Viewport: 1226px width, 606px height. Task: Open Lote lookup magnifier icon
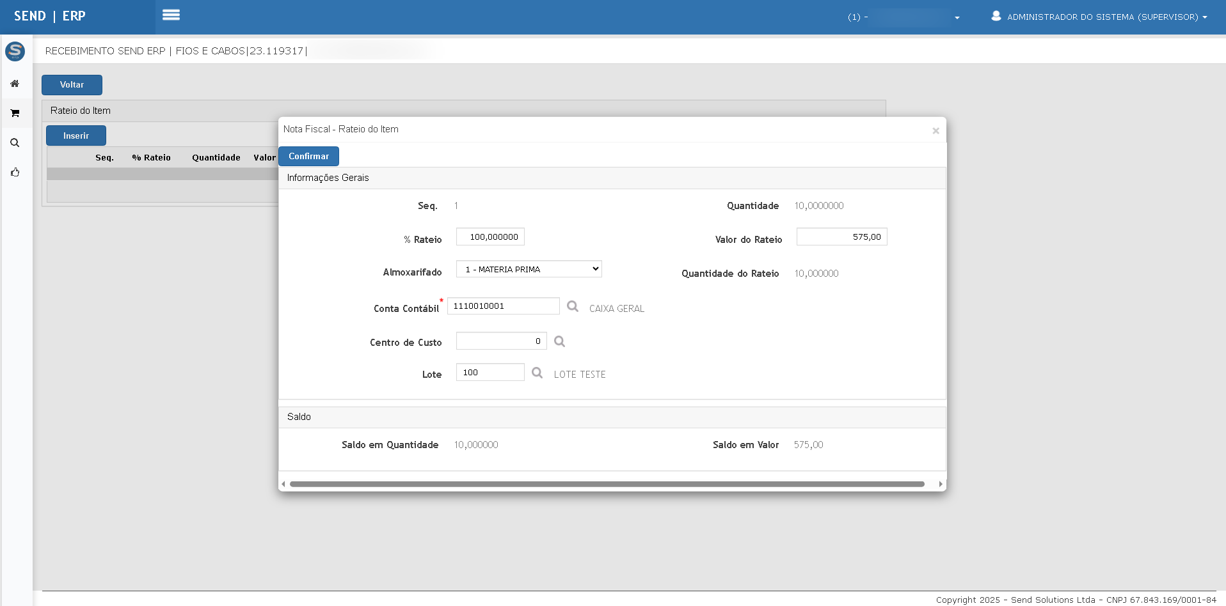coord(537,373)
